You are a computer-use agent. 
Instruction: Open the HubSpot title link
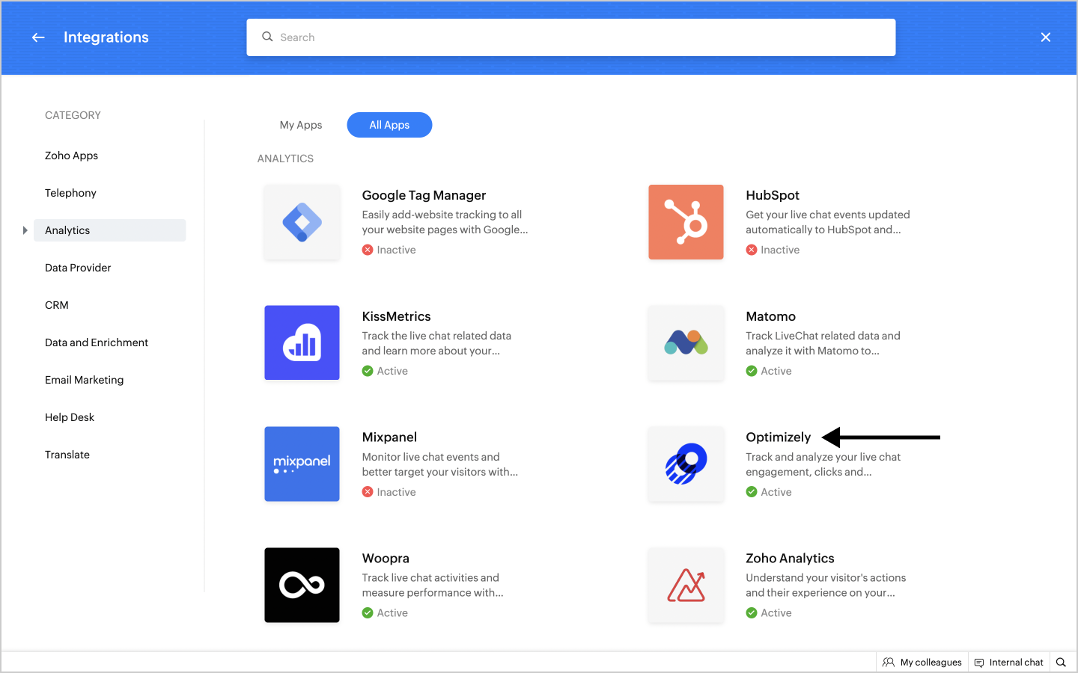pyautogui.click(x=773, y=195)
